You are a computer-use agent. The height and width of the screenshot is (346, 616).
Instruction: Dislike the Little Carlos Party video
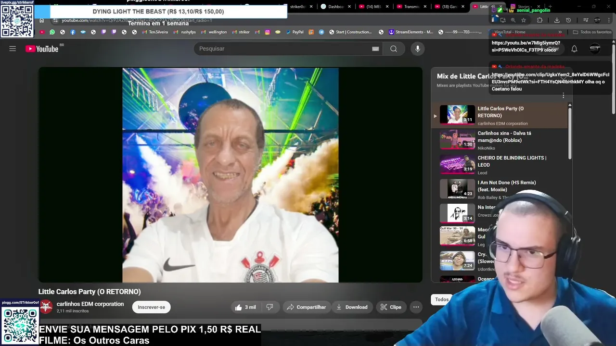coord(269,307)
